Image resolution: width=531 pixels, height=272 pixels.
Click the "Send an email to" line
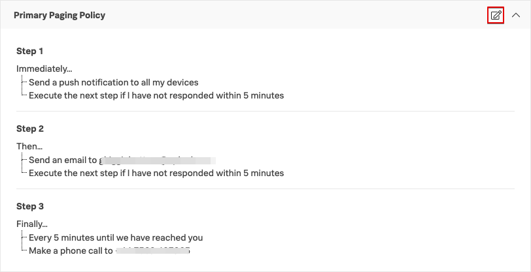click(63, 160)
